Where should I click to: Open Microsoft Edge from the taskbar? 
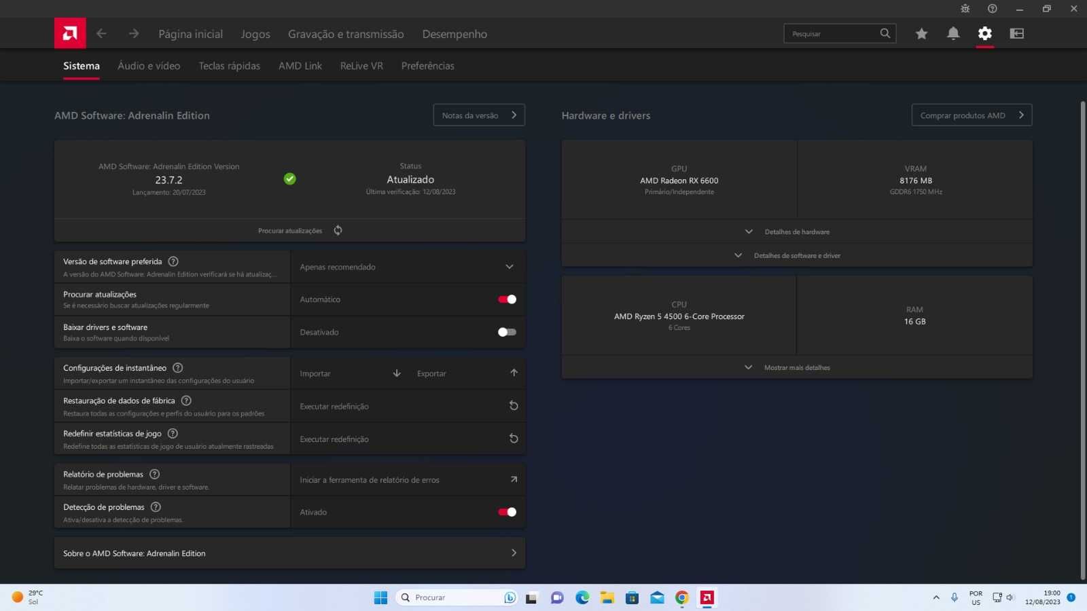coord(582,597)
